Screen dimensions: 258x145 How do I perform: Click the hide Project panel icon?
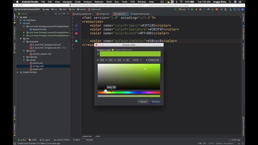tap(68, 14)
